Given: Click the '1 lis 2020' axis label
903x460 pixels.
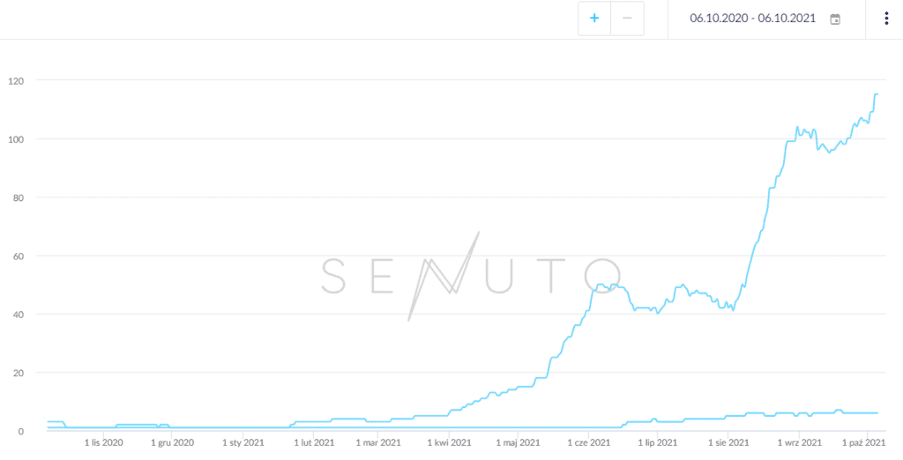Looking at the screenshot, I should click(103, 443).
